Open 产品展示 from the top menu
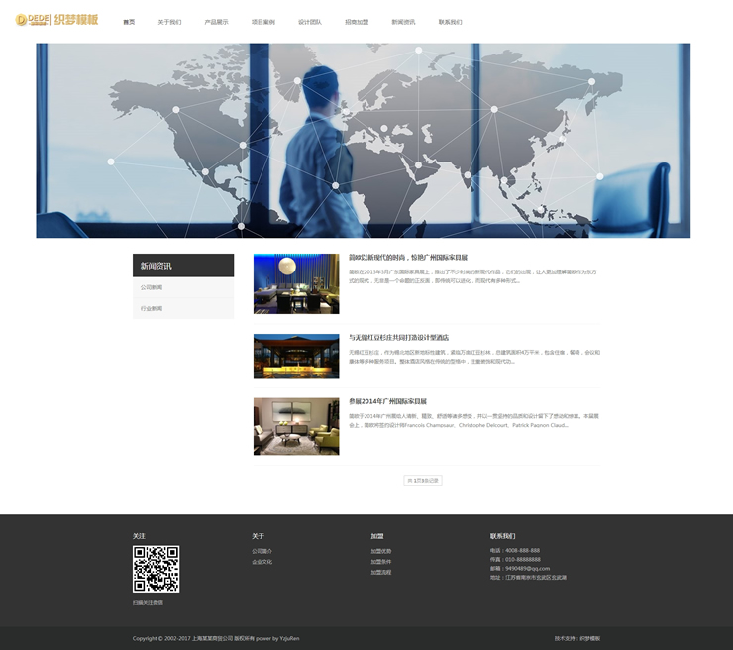This screenshot has height=650, width=733. 216,22
